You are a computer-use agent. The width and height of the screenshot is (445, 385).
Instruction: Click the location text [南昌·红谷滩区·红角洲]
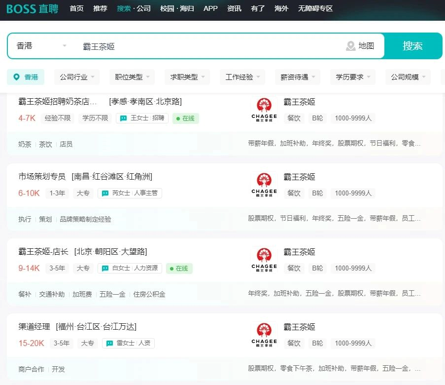(112, 177)
